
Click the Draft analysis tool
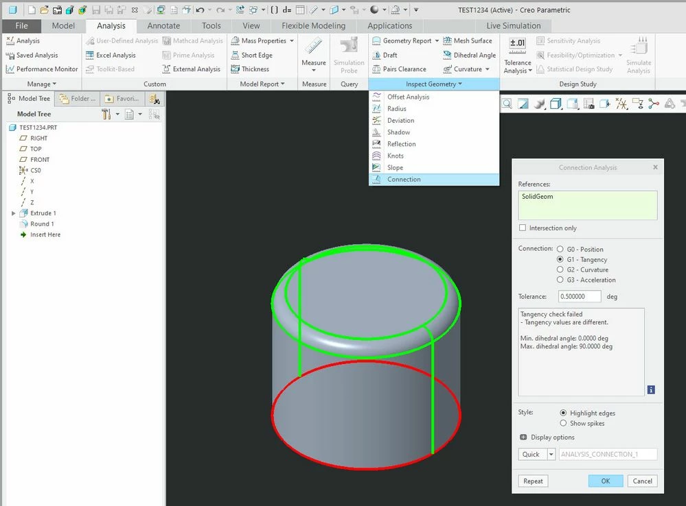(385, 55)
